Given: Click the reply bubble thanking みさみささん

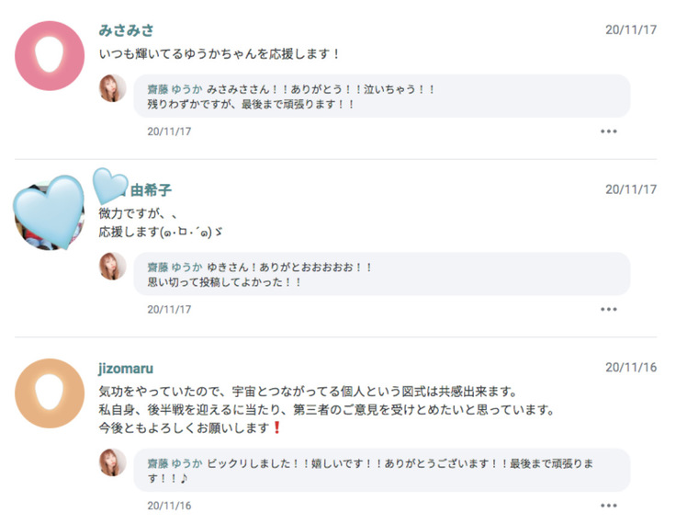Looking at the screenshot, I should [381, 97].
